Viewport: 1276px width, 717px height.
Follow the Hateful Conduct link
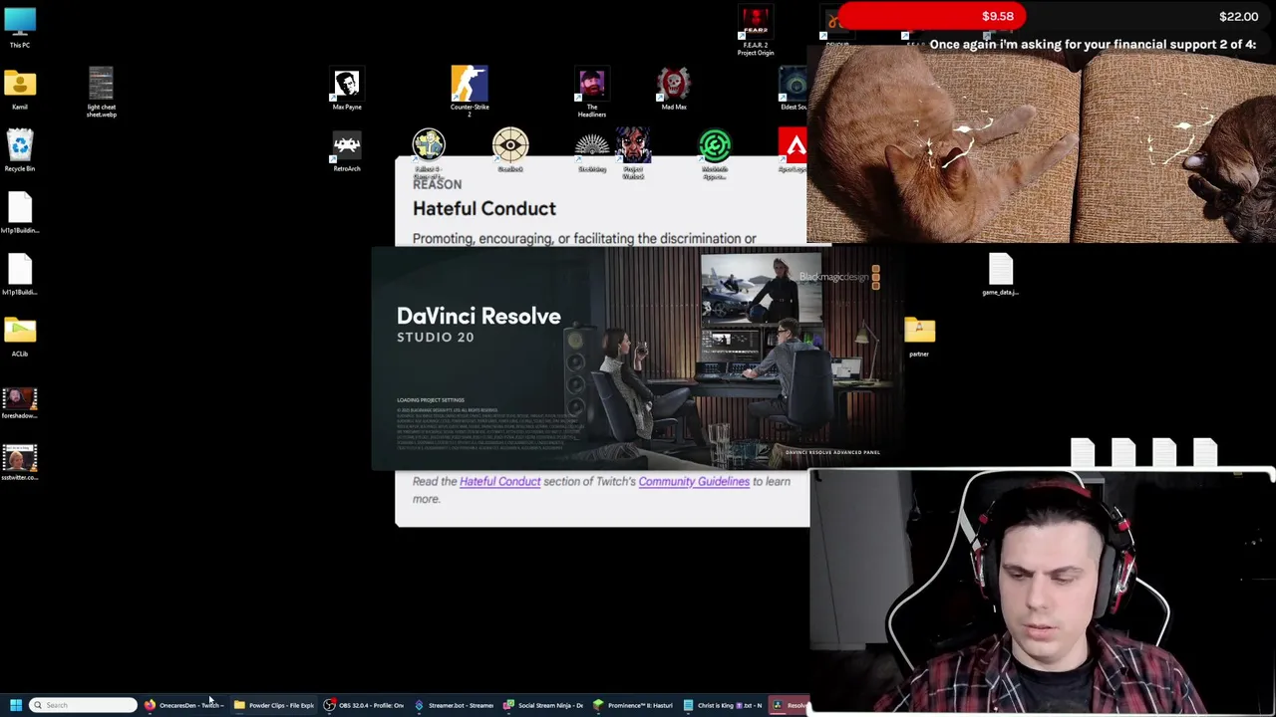(499, 481)
